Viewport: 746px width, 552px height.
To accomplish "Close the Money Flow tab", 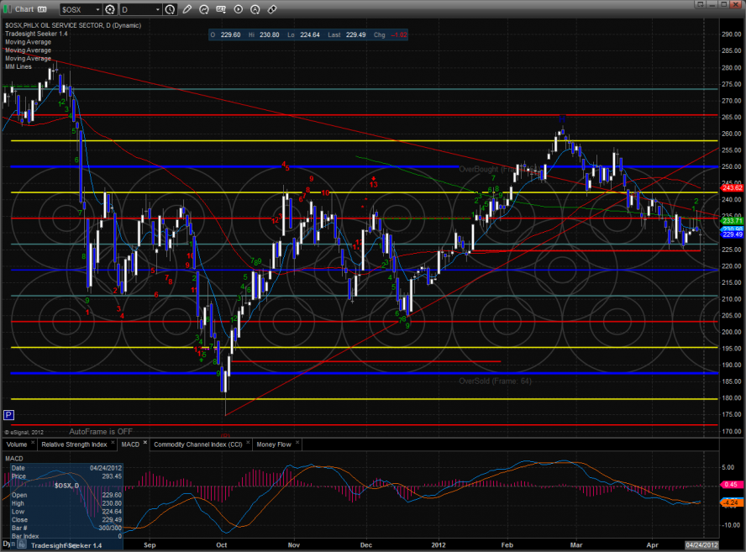I will [x=296, y=444].
